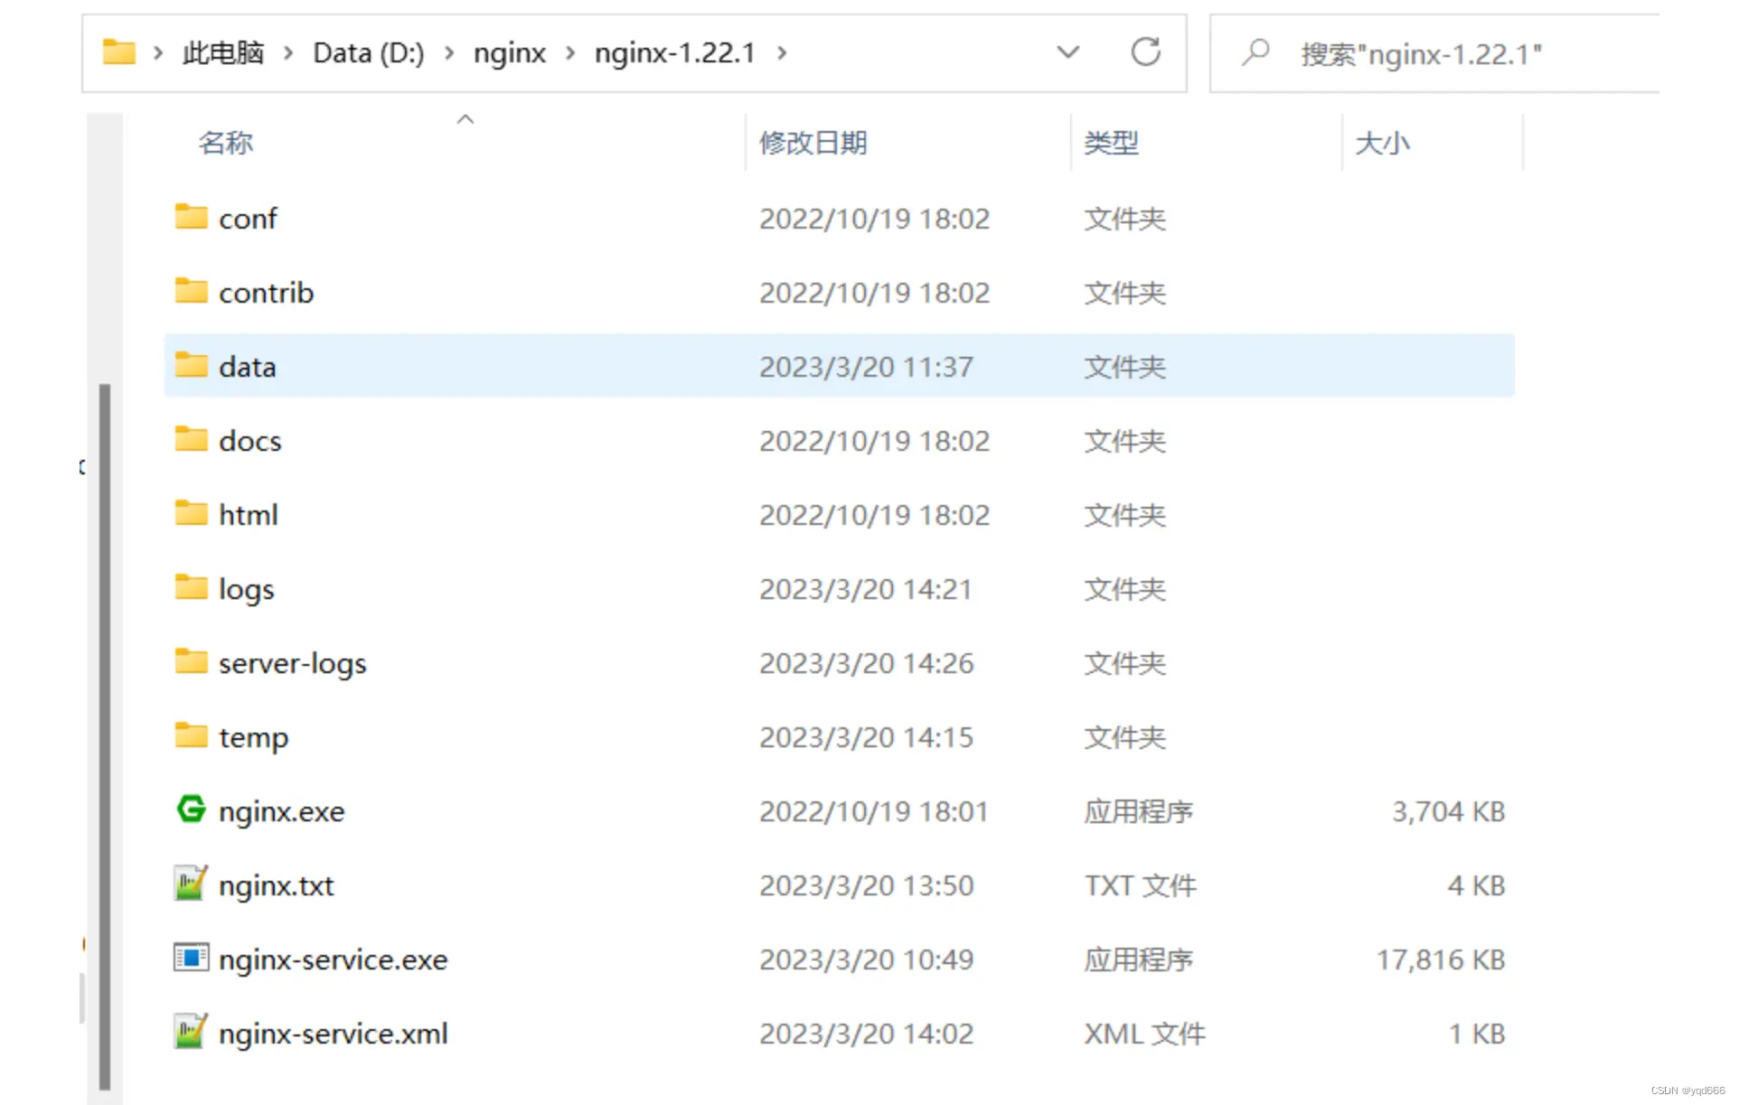Screen dimensions: 1739x1105
Task: Click the vertical scrollbar thumb on left pane
Action: tap(105, 736)
